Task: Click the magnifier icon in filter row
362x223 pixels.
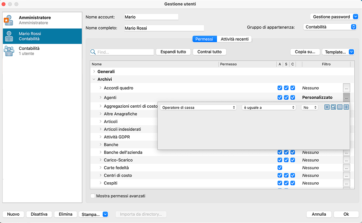Action: (333, 107)
